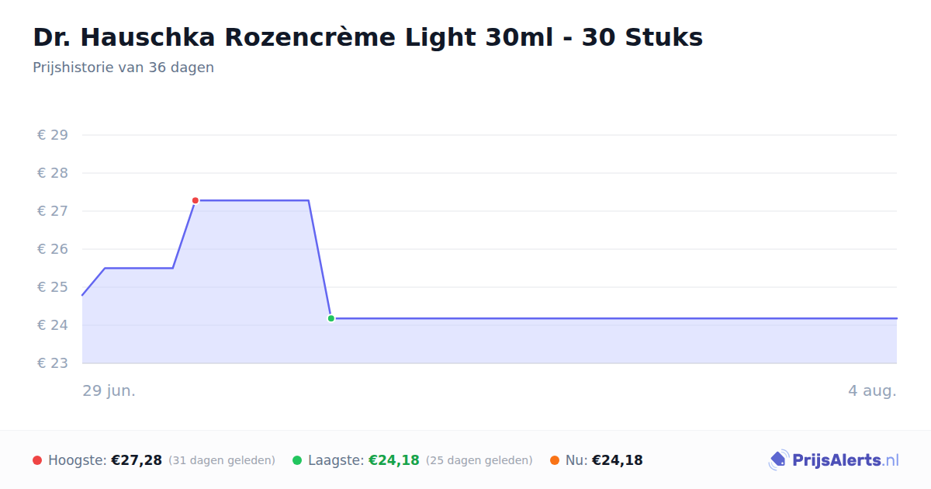Click the € 24 y-axis label
This screenshot has width=931, height=489.
[53, 325]
